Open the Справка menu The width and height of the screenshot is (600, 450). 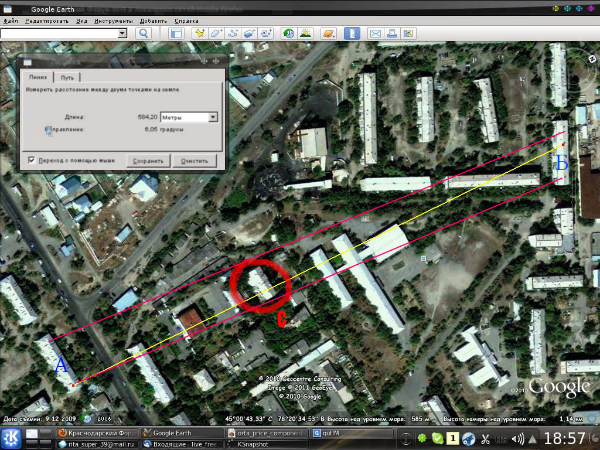[186, 21]
